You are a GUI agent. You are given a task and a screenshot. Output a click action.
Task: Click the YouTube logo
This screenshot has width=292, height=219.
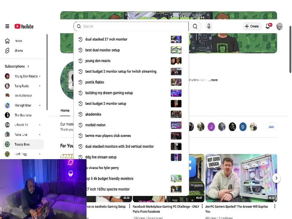[x=24, y=26]
